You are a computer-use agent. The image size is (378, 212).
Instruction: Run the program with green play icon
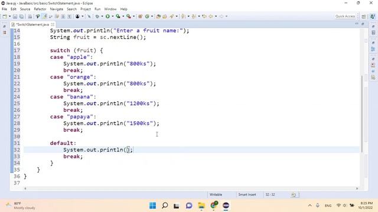107,16
